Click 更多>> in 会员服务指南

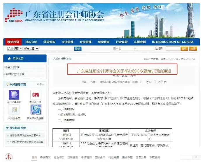click(41, 84)
